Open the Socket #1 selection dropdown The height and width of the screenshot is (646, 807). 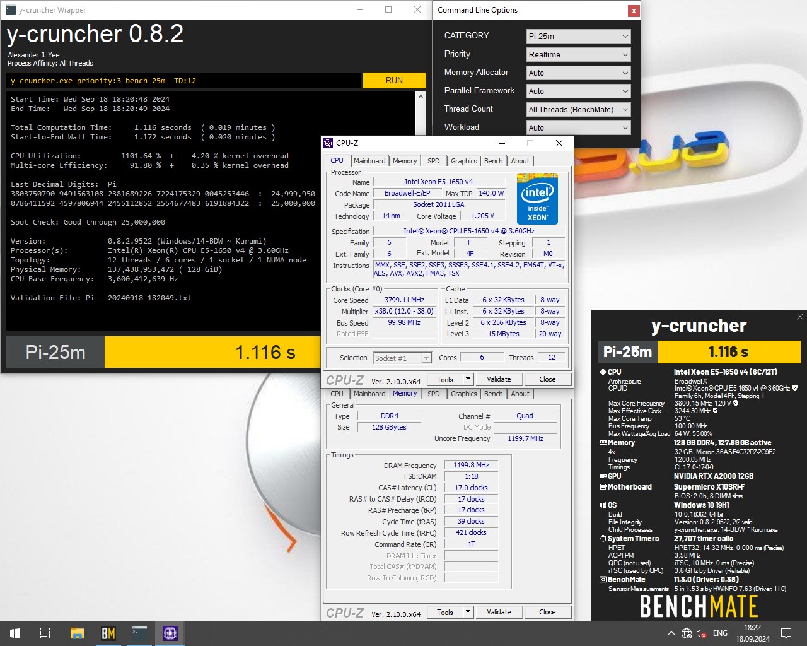(x=402, y=358)
